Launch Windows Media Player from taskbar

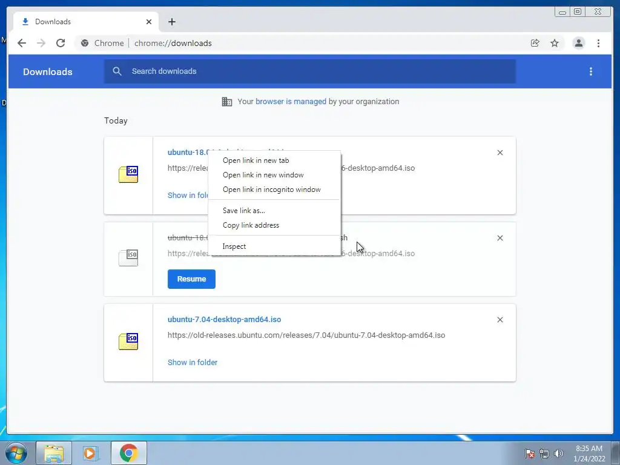pyautogui.click(x=90, y=453)
